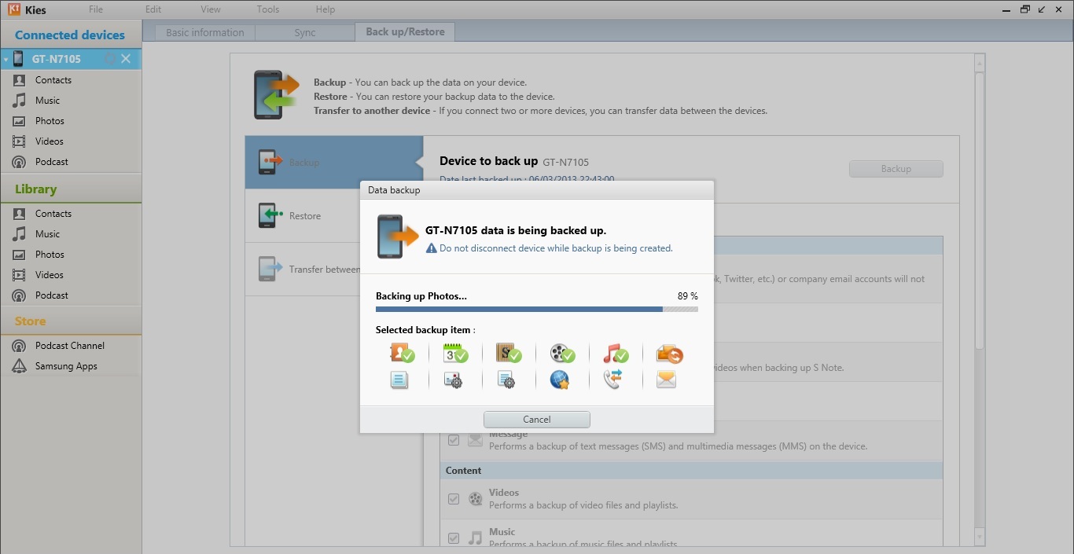Image resolution: width=1074 pixels, height=554 pixels.
Task: Click the Videos icon under Connected devices
Action: pyautogui.click(x=19, y=141)
